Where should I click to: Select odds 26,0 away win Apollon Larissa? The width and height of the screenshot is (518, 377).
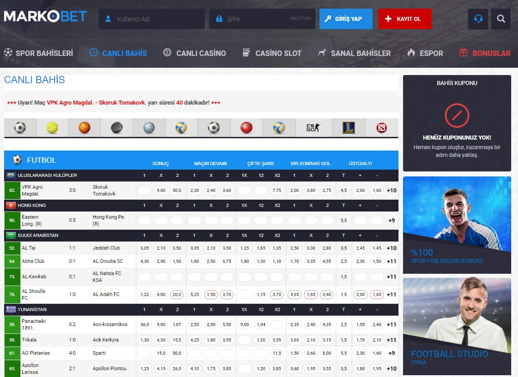177,368
